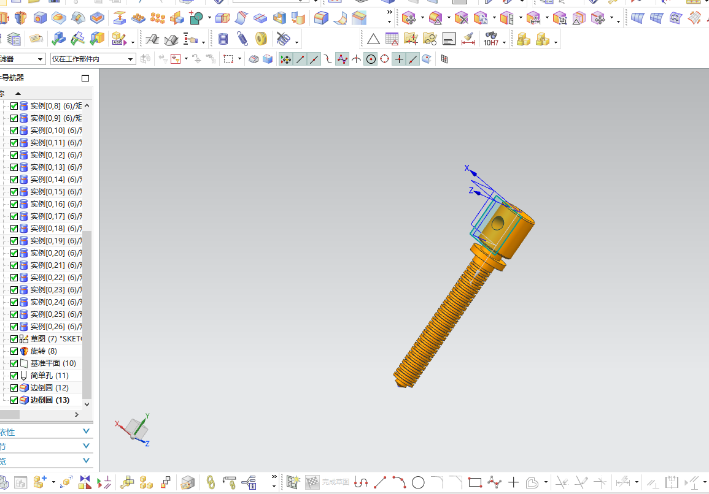This screenshot has height=494, width=709.
Task: Toggle the Existing Point snap option
Action: pyautogui.click(x=399, y=59)
